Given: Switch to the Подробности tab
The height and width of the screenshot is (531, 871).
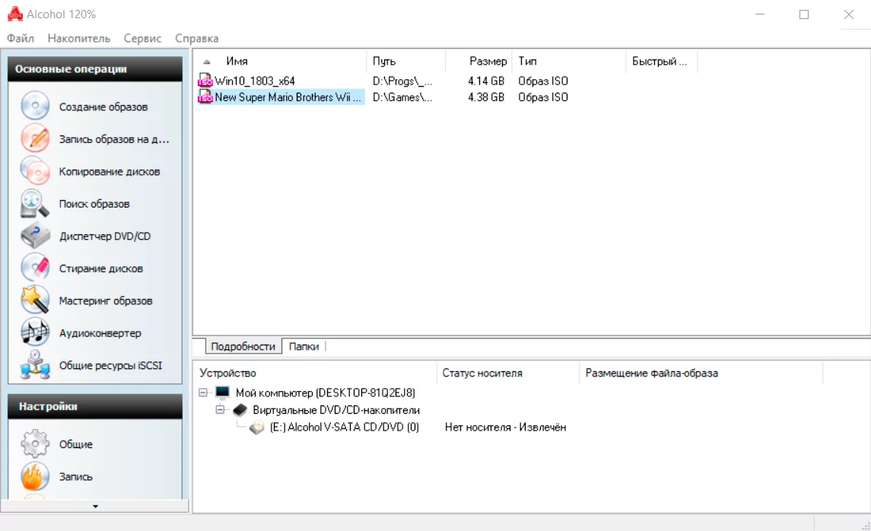Looking at the screenshot, I should point(243,346).
